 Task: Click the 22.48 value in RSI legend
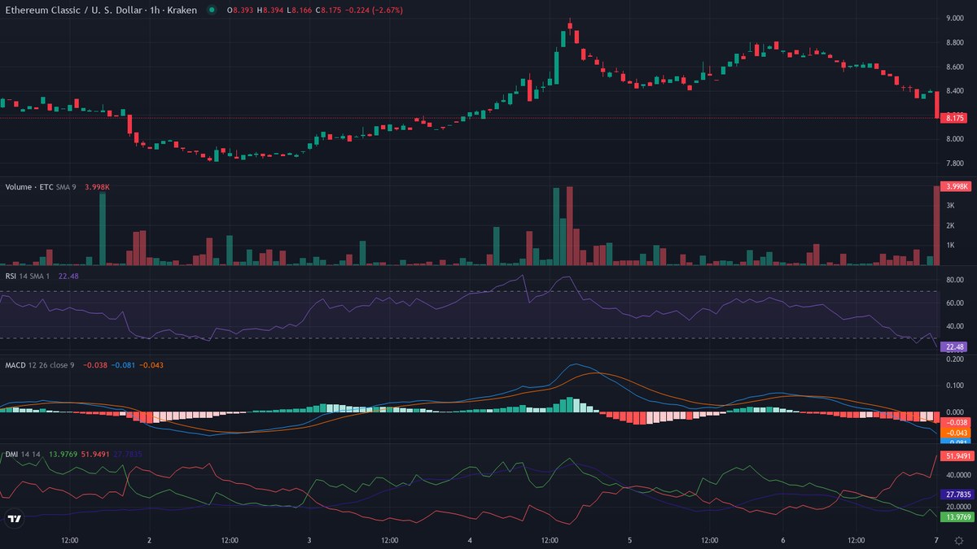68,276
